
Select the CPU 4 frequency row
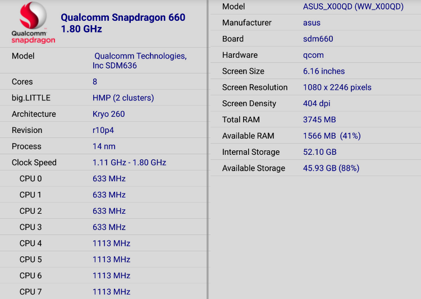[104, 243]
